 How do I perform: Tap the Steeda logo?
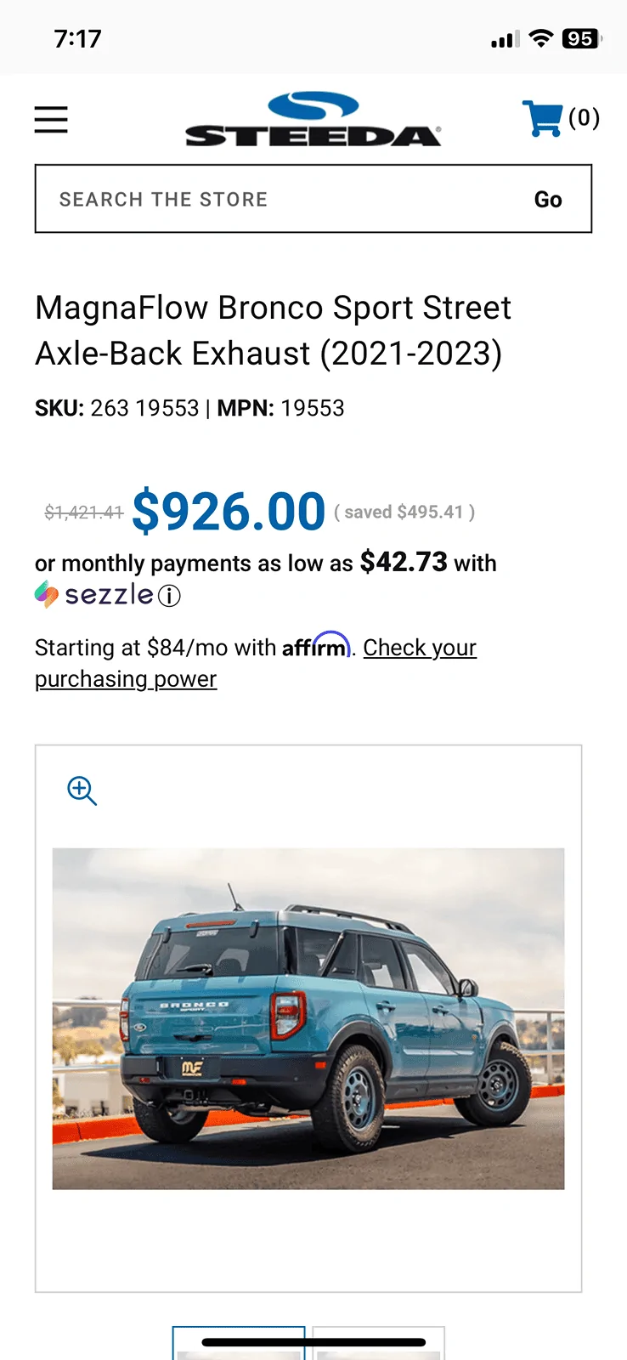pos(313,119)
